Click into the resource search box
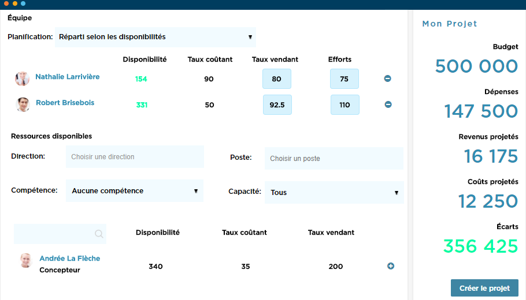 pos(60,234)
